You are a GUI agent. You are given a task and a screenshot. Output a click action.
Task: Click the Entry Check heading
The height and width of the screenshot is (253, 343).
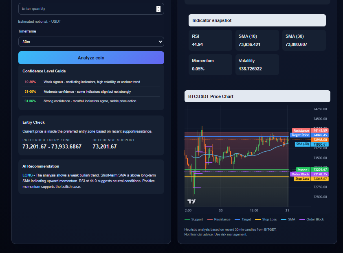[33, 122]
